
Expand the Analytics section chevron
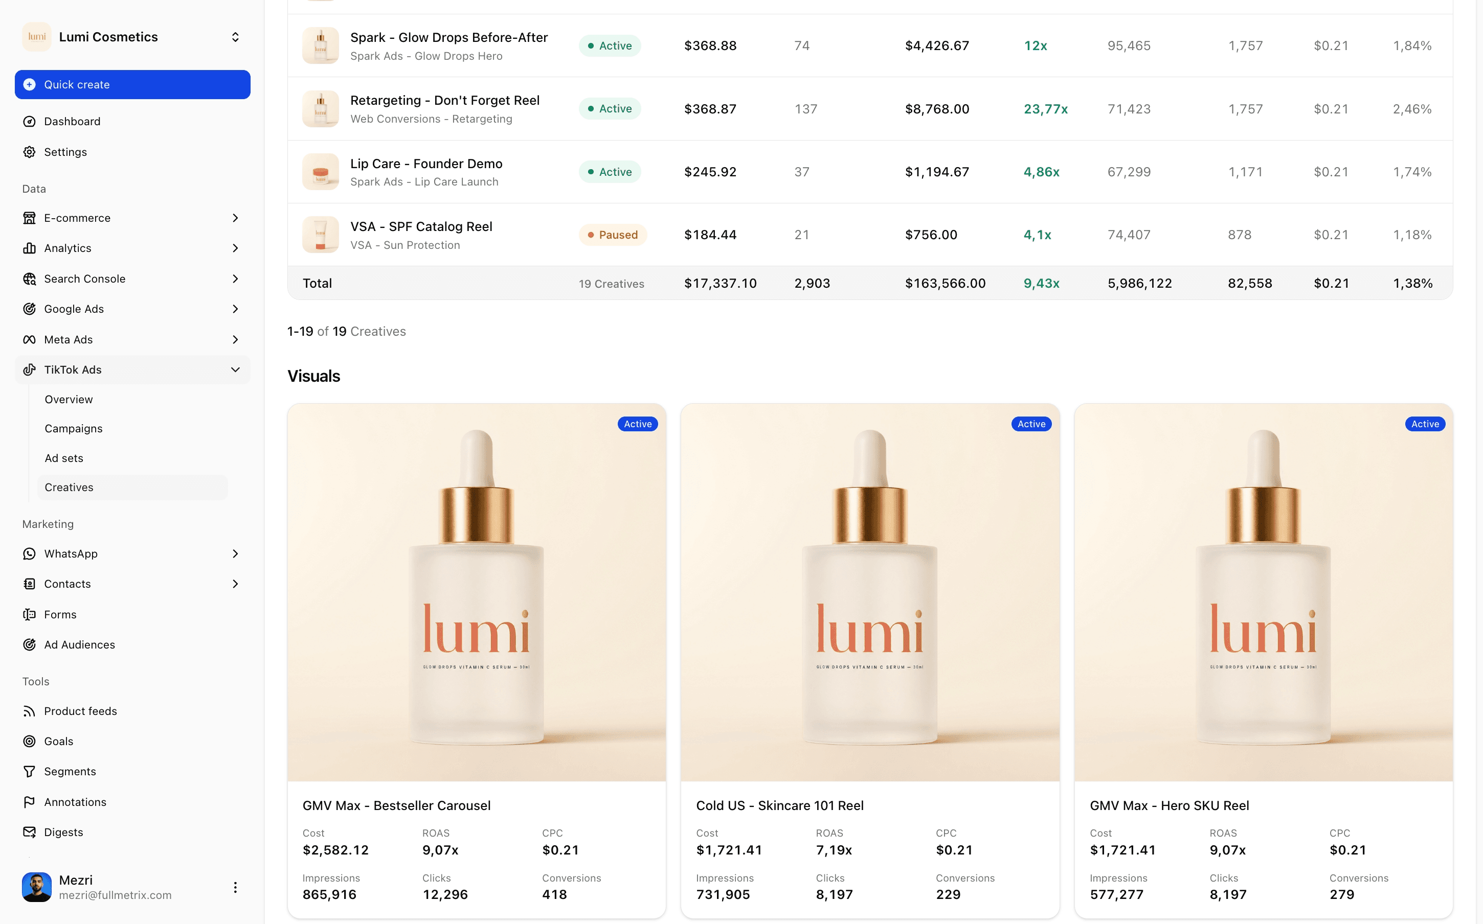(x=235, y=248)
